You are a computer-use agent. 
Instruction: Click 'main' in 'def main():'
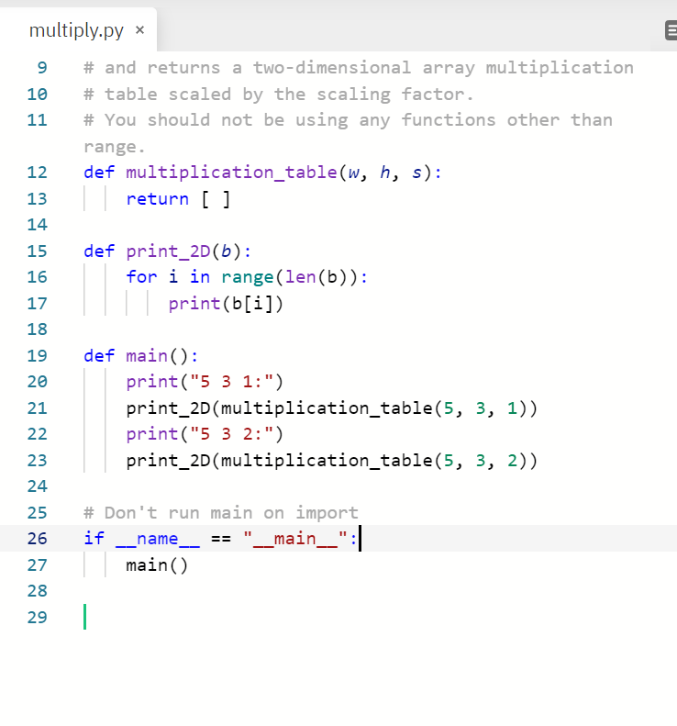[x=147, y=356]
